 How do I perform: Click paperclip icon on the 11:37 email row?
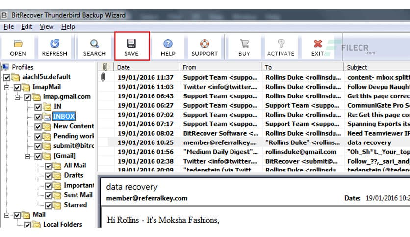(x=103, y=77)
